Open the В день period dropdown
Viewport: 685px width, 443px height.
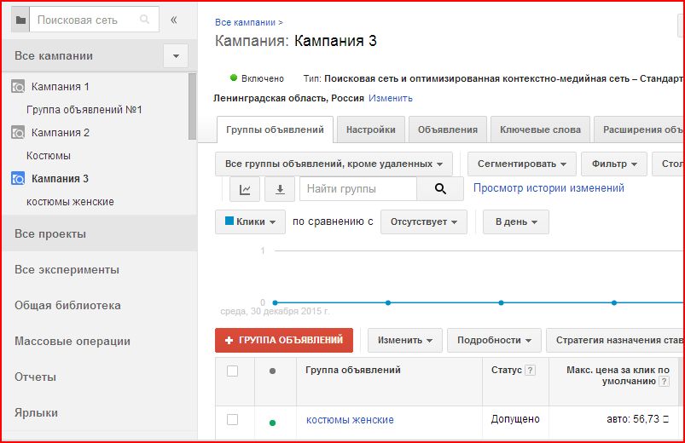[x=516, y=221]
